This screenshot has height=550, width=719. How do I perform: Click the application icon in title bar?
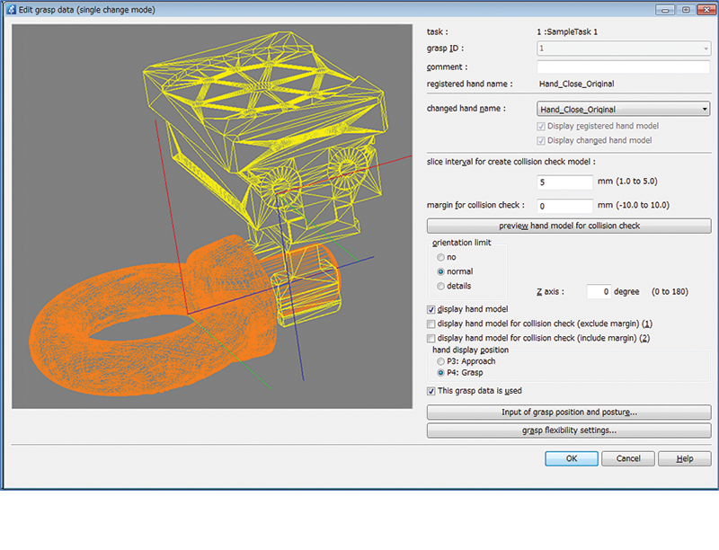point(11,9)
